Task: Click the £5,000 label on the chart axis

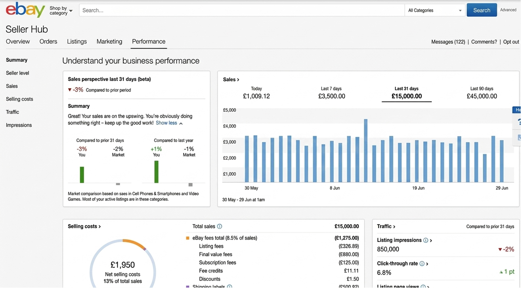Action: coord(229,110)
